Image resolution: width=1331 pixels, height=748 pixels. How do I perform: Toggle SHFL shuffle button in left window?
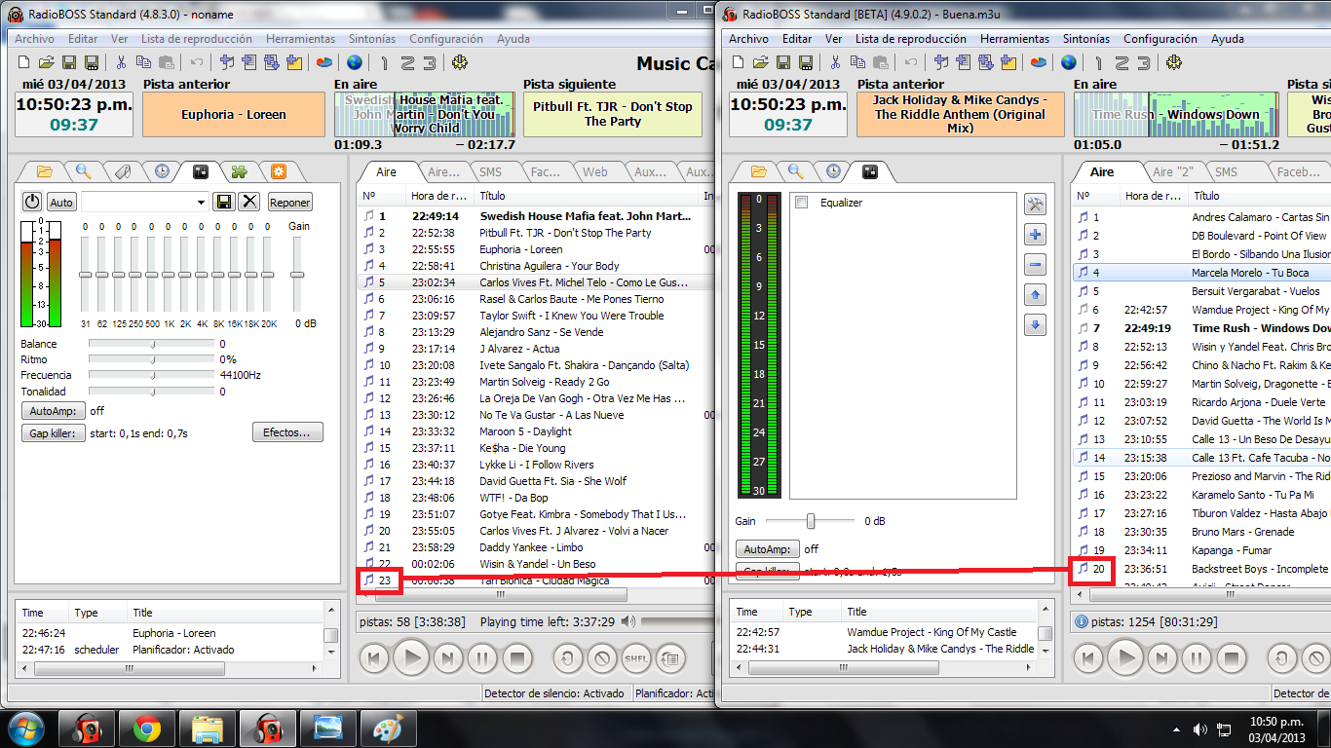pyautogui.click(x=635, y=658)
